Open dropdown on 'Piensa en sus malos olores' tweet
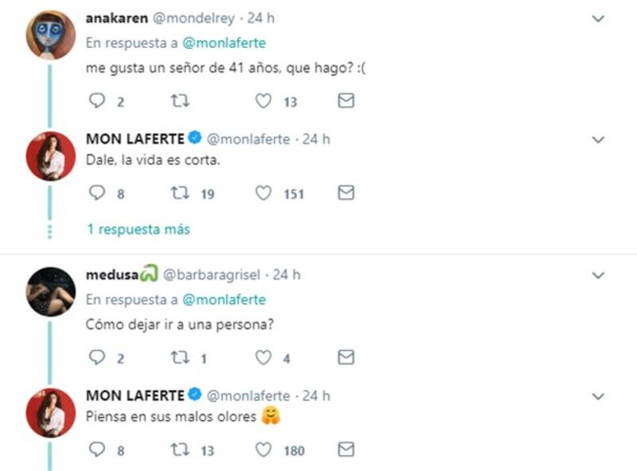637x471 pixels. coord(599,395)
